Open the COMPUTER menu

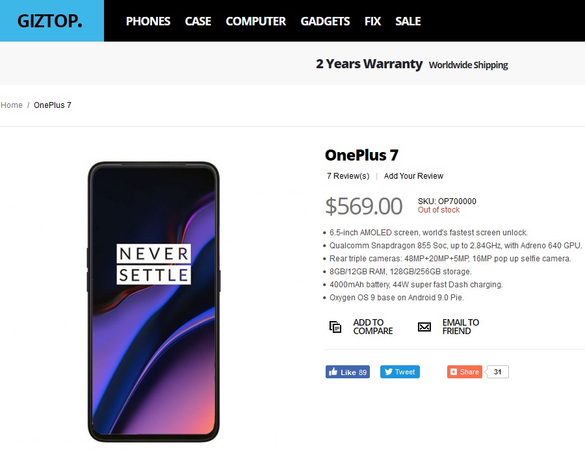click(256, 21)
